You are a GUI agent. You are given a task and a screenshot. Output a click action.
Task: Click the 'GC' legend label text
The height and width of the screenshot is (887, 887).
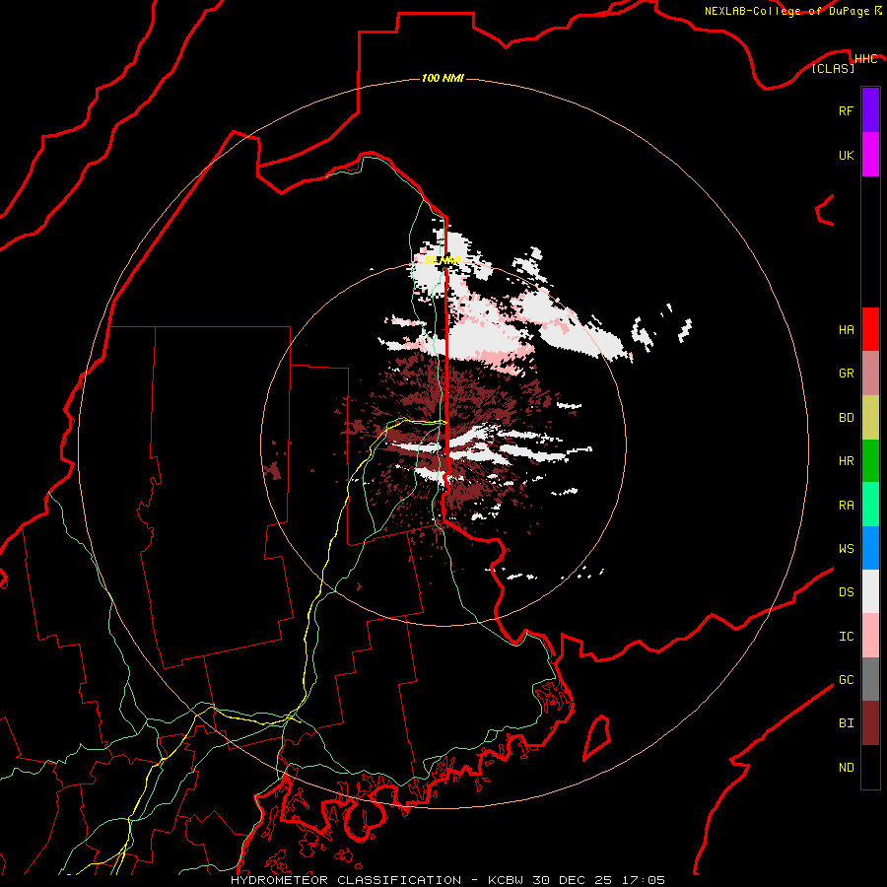tap(846, 679)
